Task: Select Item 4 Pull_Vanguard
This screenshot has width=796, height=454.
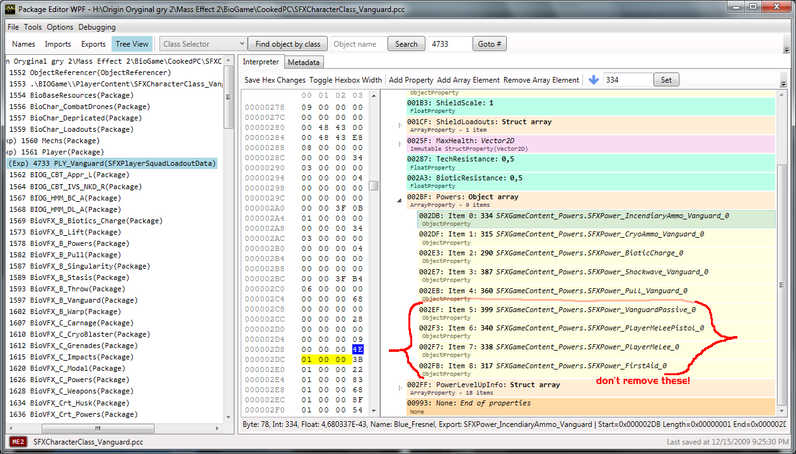Action: 596,294
